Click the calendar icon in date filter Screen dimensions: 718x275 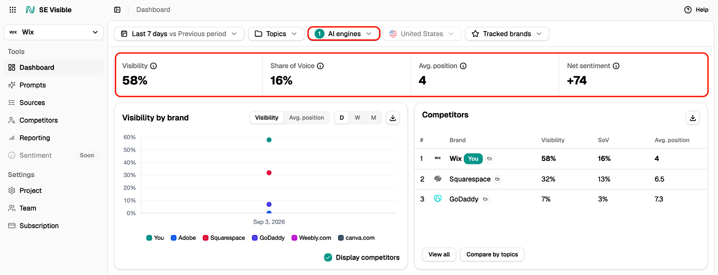(x=124, y=34)
